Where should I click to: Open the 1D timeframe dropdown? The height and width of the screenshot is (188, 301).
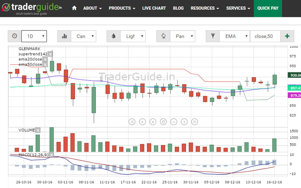[34, 36]
